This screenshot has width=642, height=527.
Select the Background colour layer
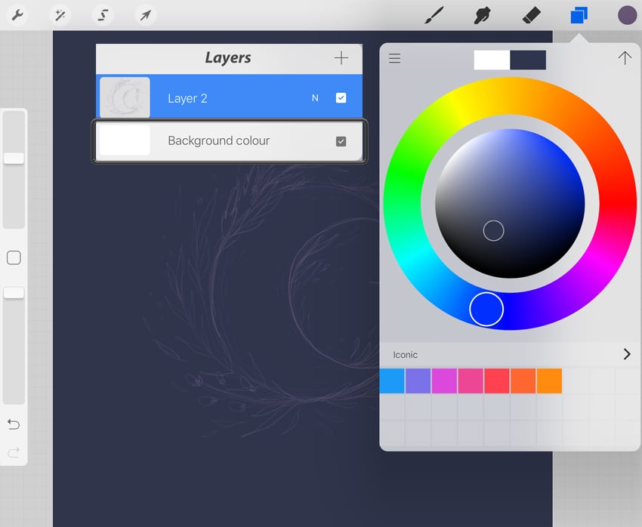[x=229, y=141]
